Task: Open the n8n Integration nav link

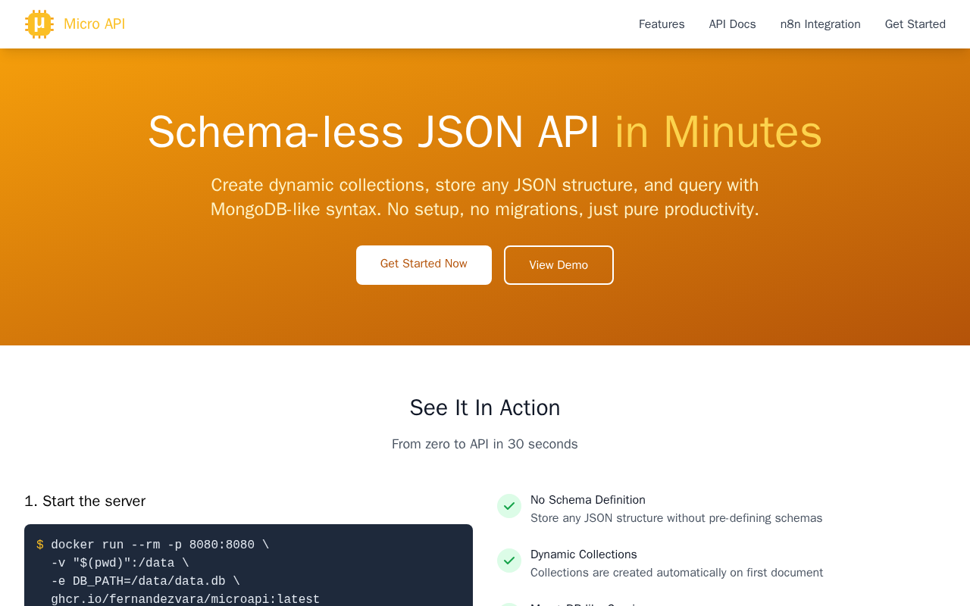Action: [x=820, y=24]
